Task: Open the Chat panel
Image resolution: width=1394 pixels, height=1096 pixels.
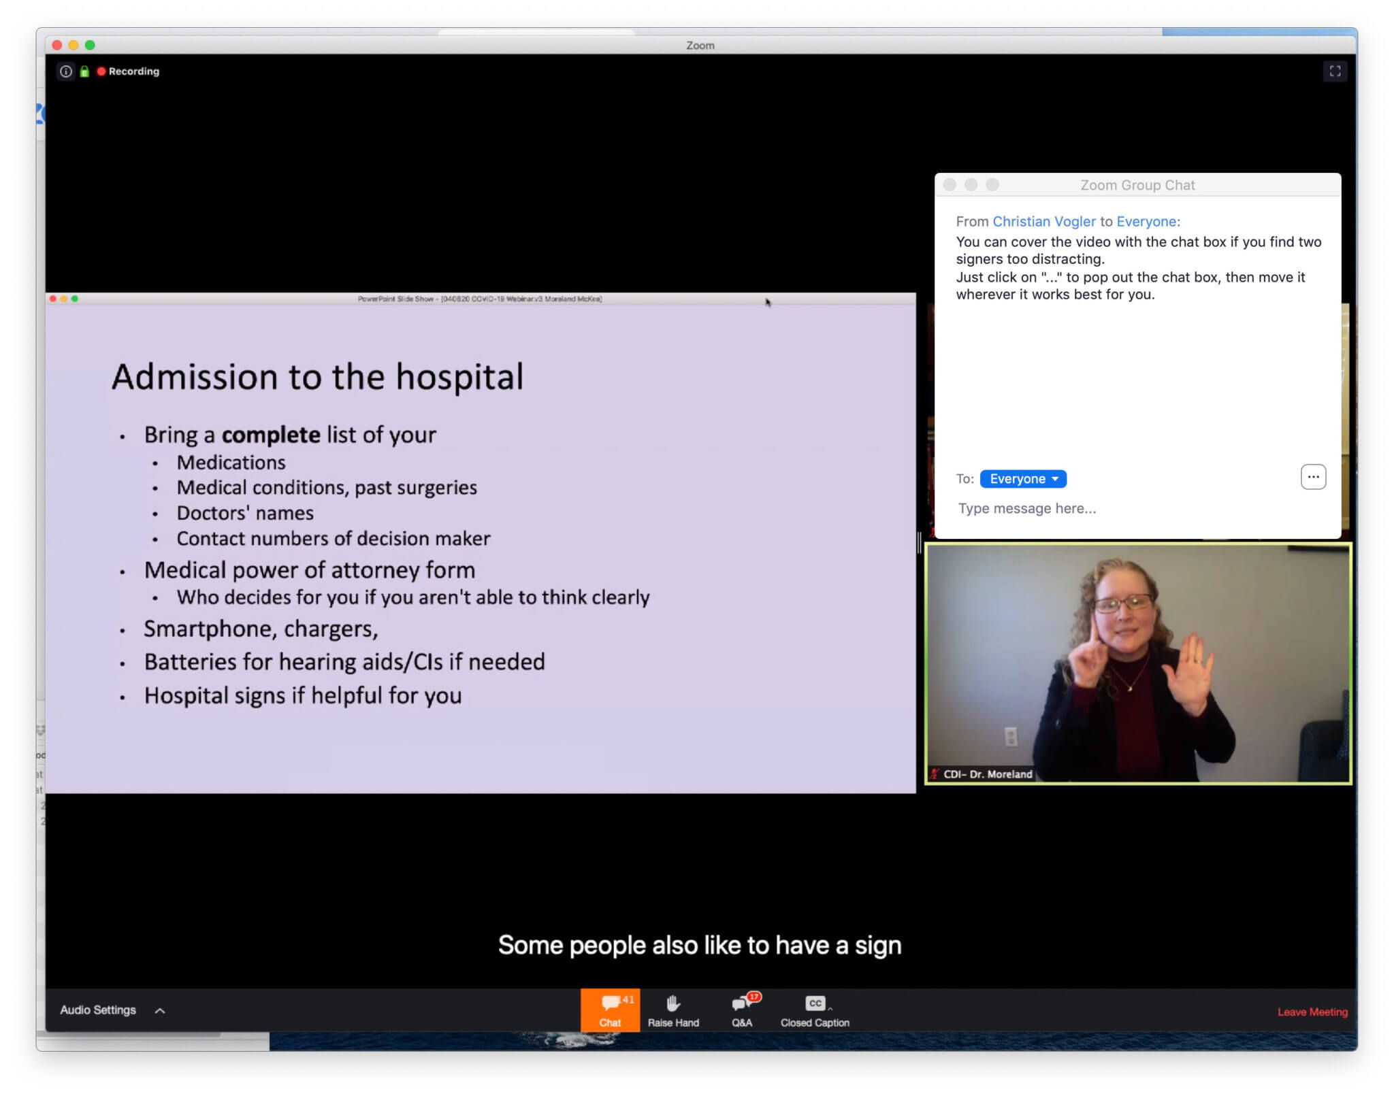Action: click(x=610, y=1011)
